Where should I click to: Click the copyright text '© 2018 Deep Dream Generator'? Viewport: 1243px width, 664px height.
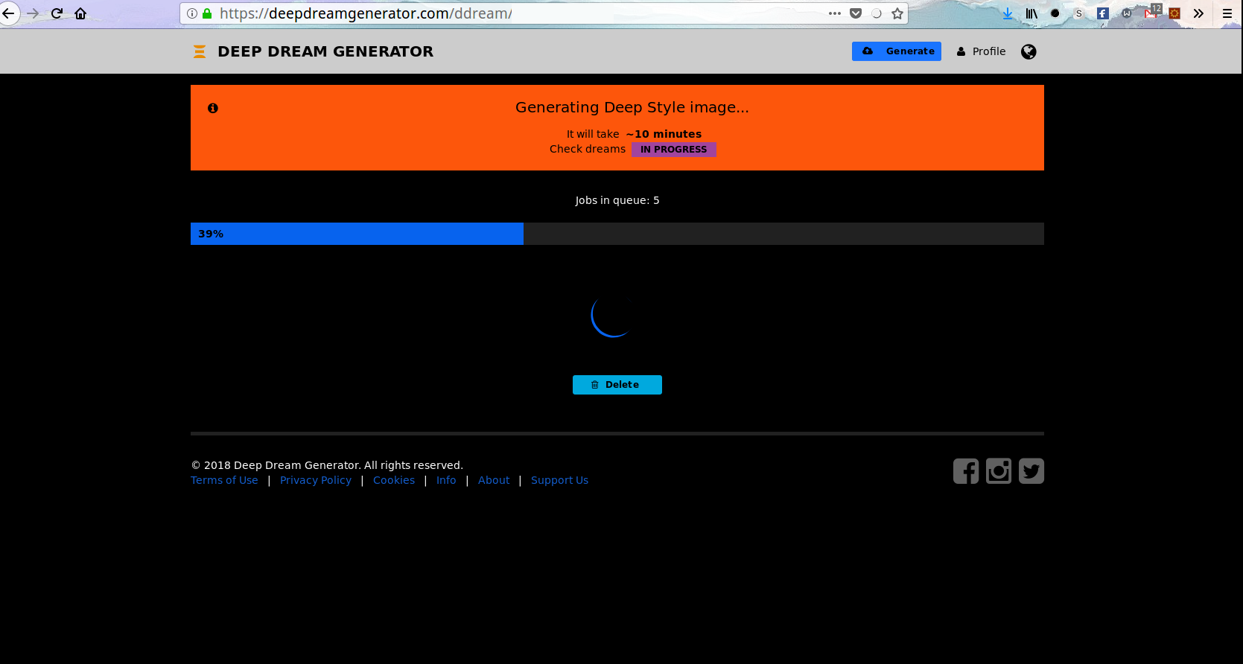[x=276, y=465]
